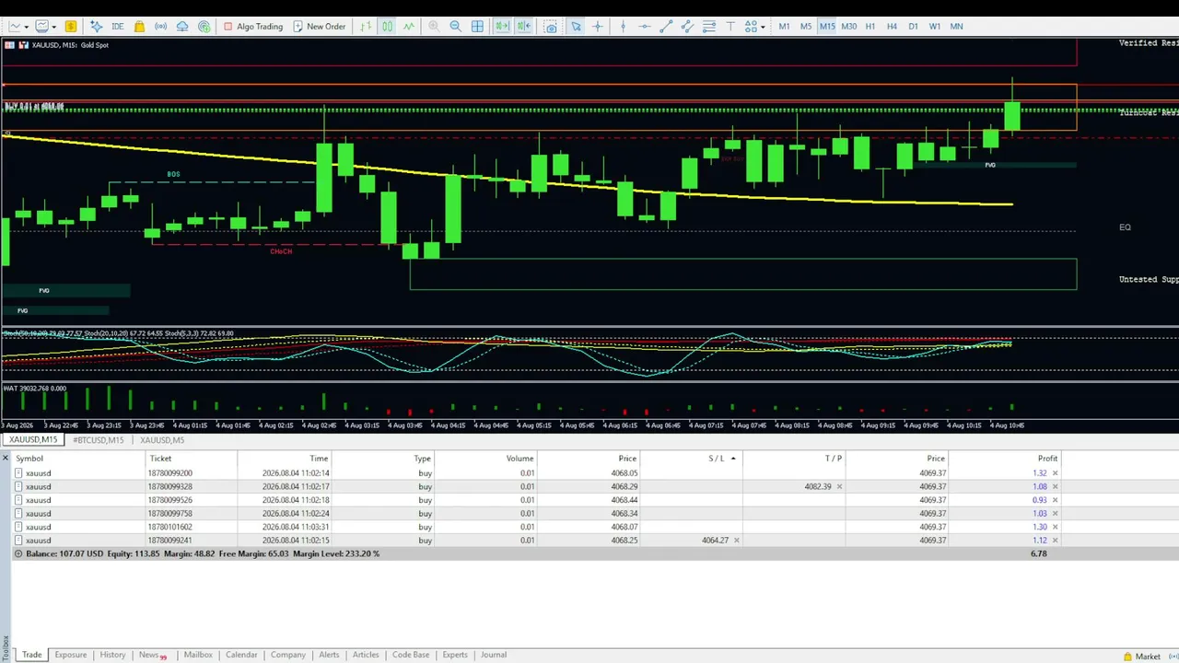Open the Exposure tab

tap(70, 655)
